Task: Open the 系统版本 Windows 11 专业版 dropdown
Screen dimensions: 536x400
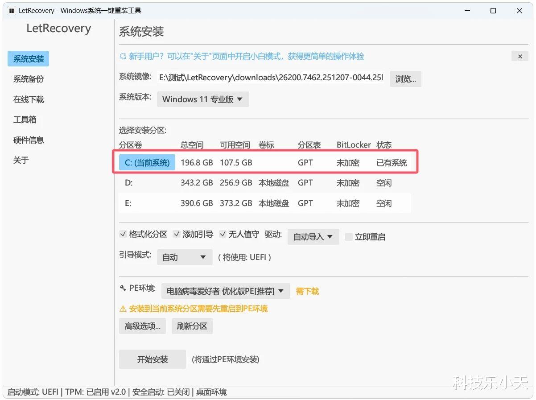Action: click(203, 99)
